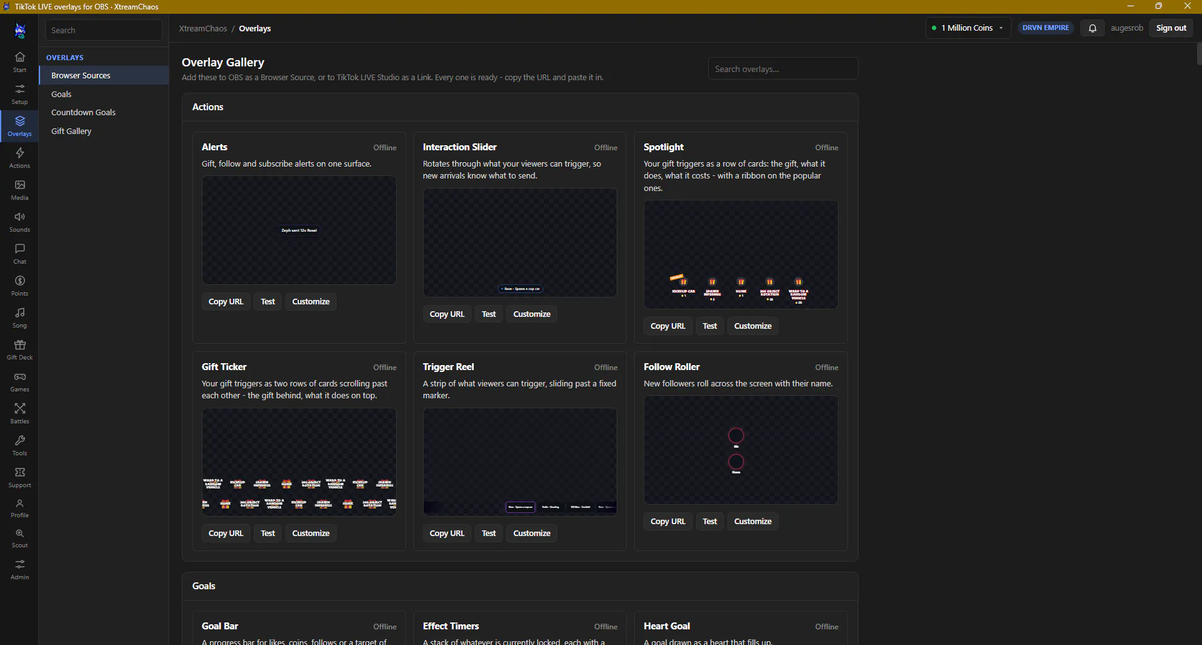
Task: Open the Song section
Action: point(19,317)
